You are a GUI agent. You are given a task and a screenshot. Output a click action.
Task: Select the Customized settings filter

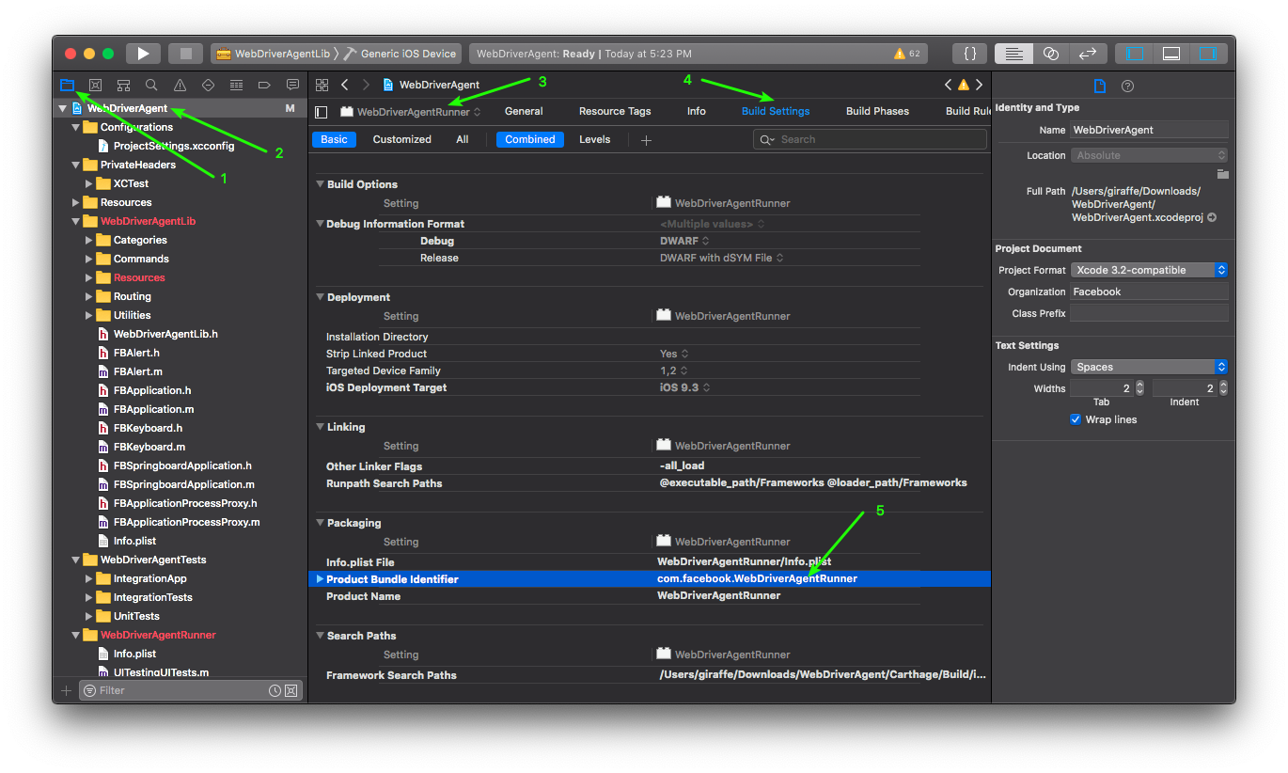tap(402, 139)
